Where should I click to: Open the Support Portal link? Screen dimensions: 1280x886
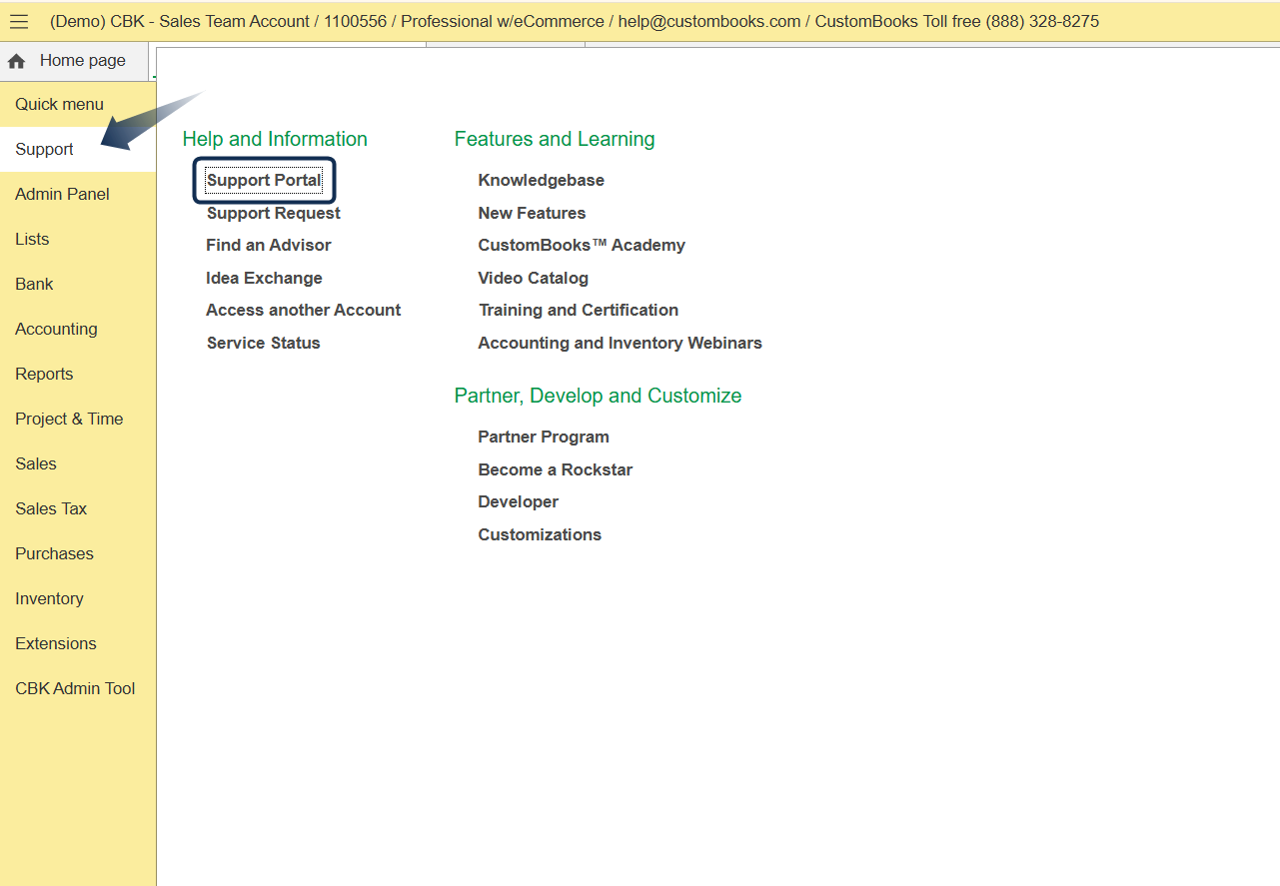pos(264,181)
